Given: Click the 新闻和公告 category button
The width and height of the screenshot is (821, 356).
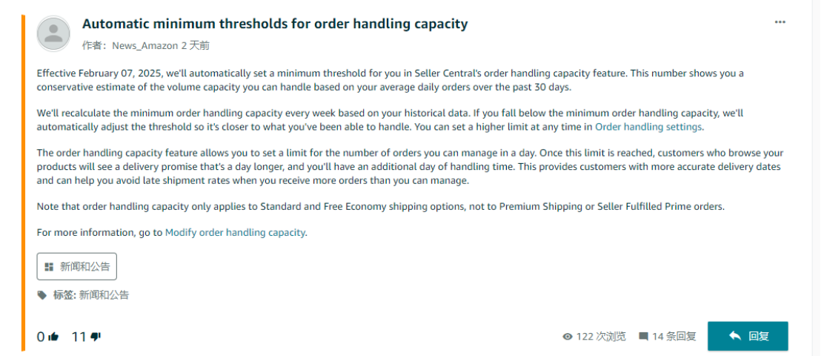Looking at the screenshot, I should (77, 266).
